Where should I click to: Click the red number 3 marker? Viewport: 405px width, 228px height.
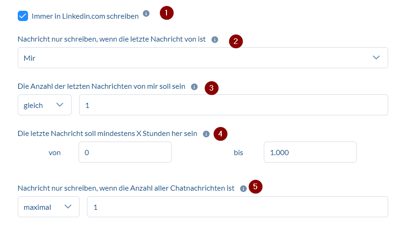(x=212, y=87)
